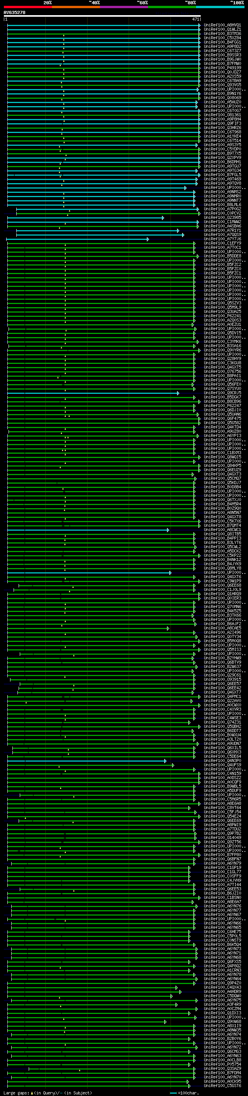Click the purple ~60% identity legend segment
This screenshot has width=248, height=1096.
click(x=124, y=7)
